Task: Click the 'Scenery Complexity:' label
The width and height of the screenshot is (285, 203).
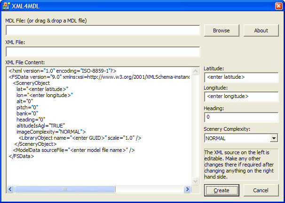Action: [227, 129]
